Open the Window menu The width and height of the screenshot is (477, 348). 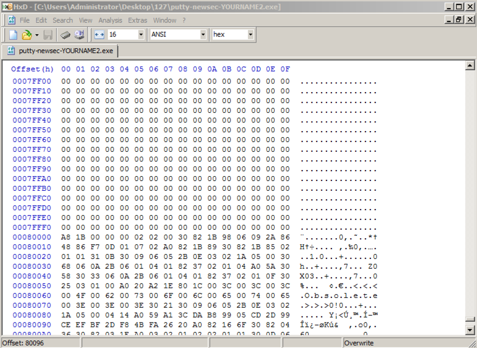click(164, 20)
